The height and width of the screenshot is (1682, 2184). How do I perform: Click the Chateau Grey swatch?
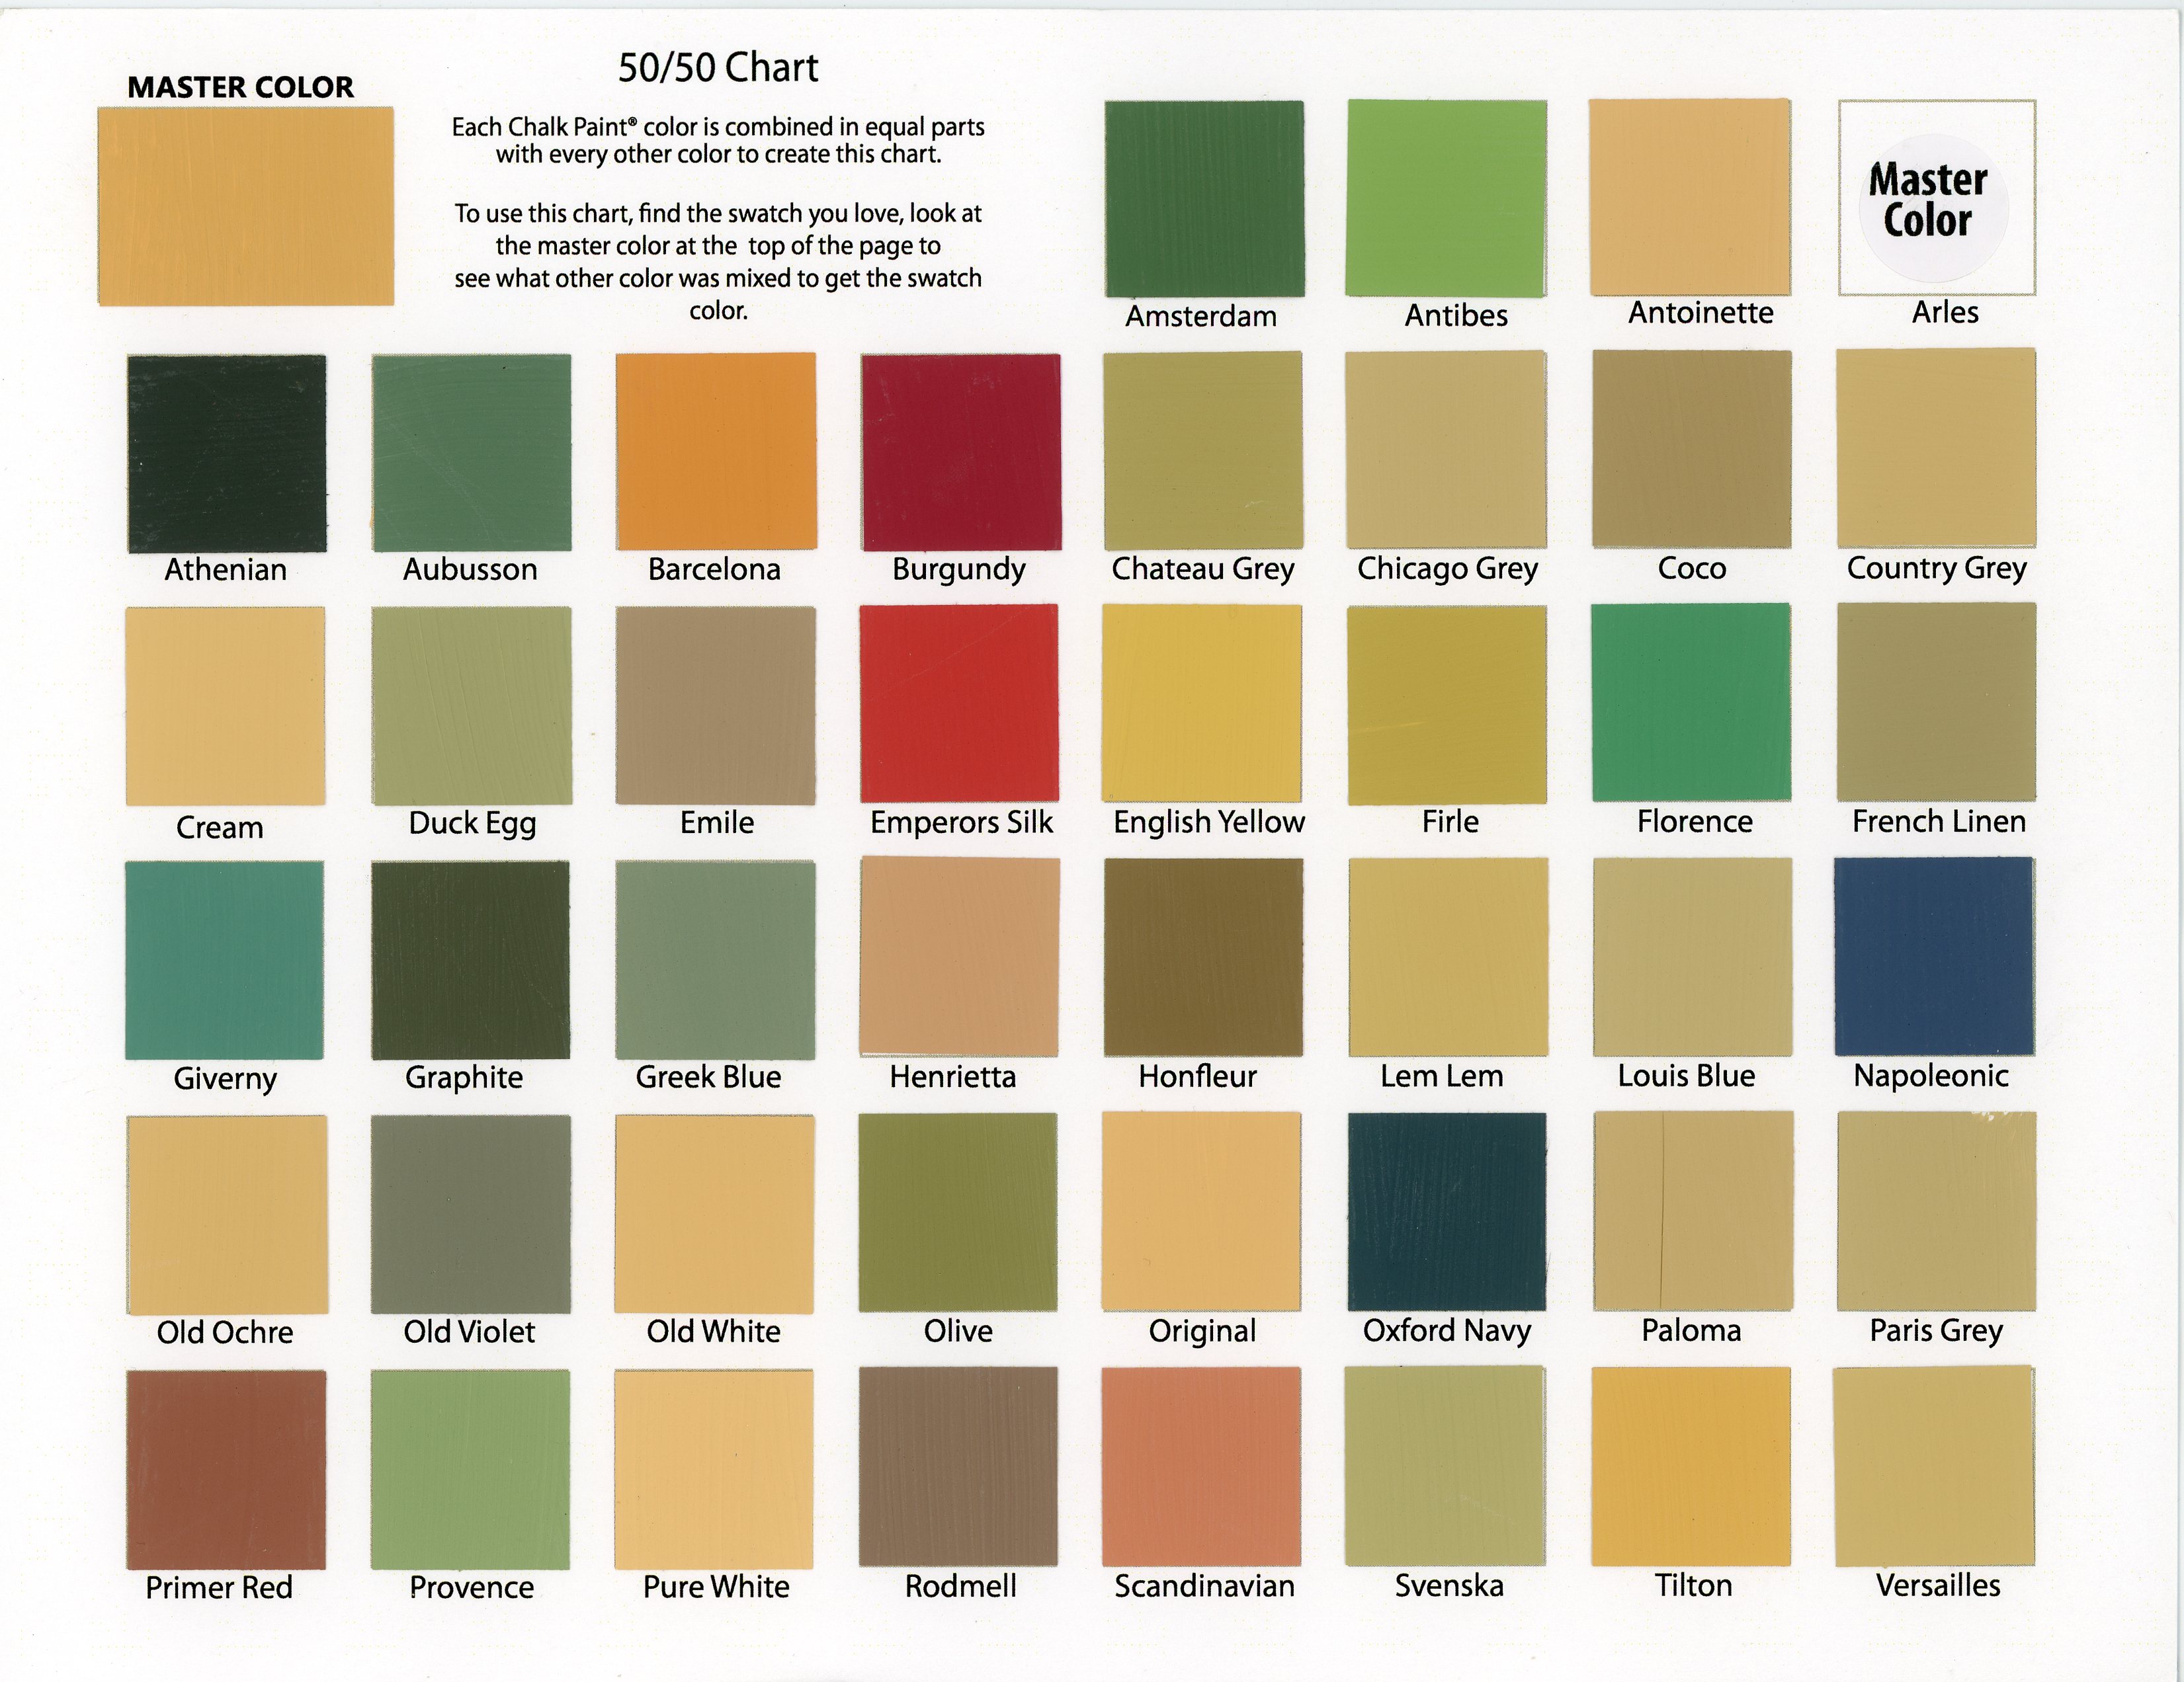[1203, 450]
